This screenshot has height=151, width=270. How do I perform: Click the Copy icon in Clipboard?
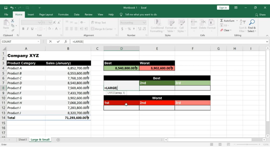[x=13, y=26]
